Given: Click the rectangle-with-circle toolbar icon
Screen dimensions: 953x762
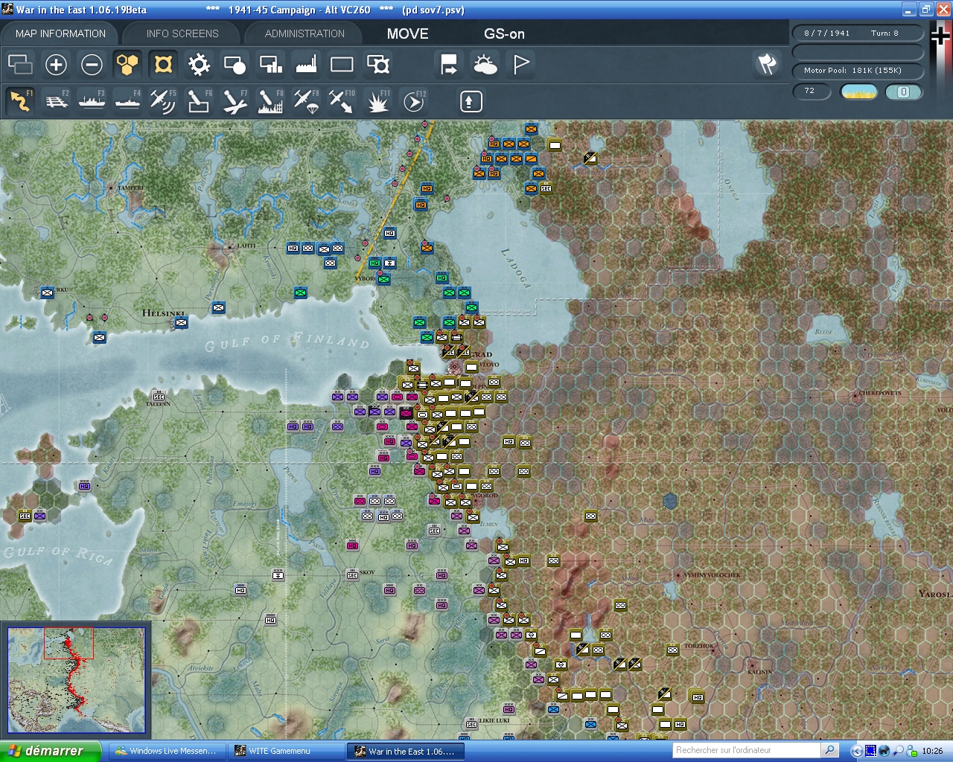Looking at the screenshot, I should [235, 65].
